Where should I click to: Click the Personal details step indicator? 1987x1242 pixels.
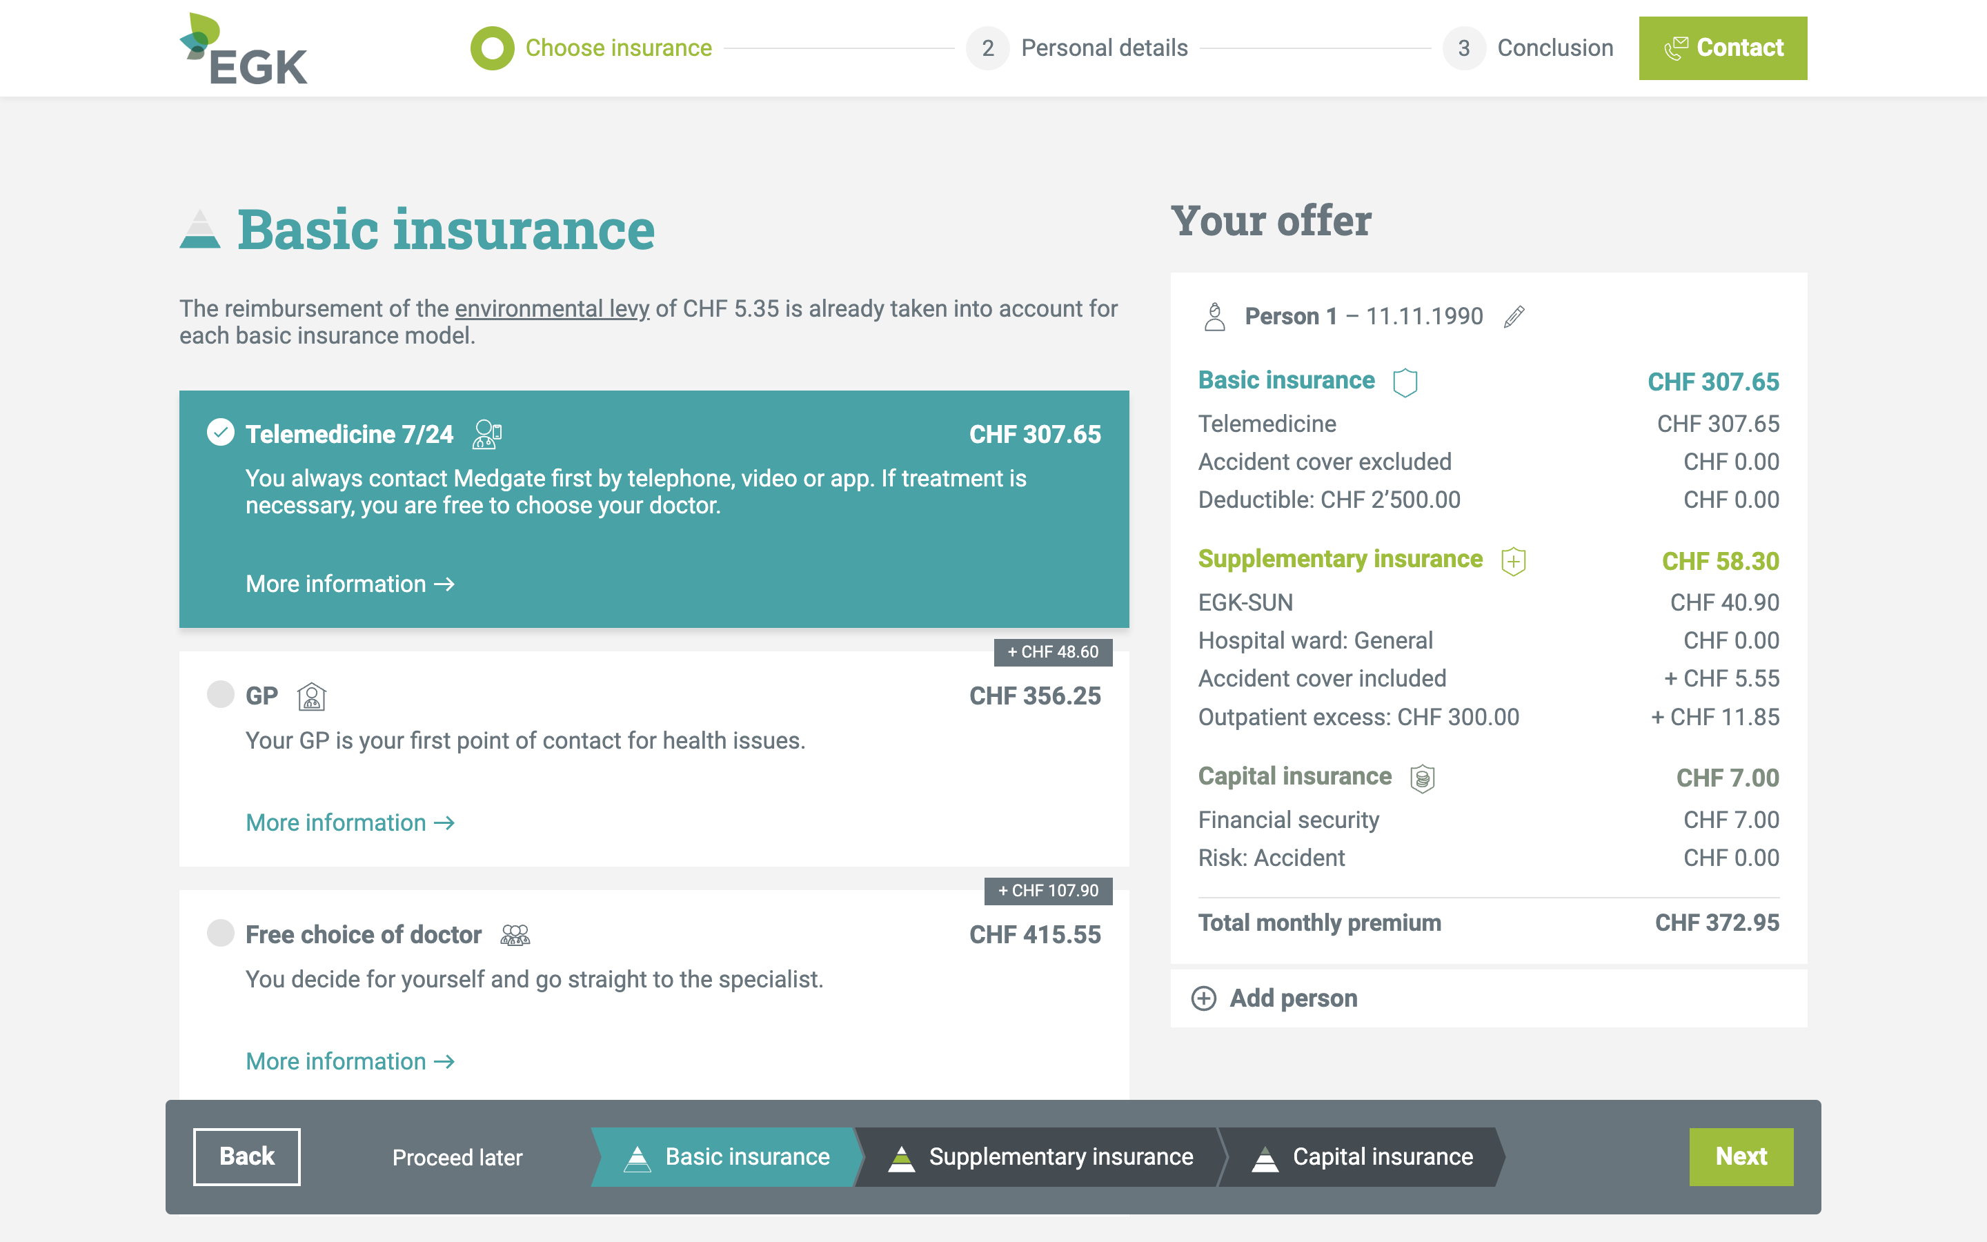point(1077,48)
